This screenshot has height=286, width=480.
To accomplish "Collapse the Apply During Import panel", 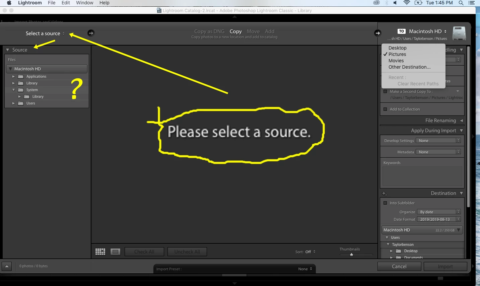I will [461, 131].
